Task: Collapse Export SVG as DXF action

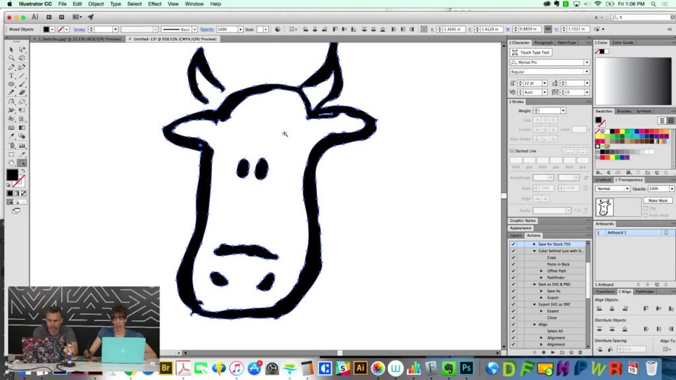Action: (534, 304)
